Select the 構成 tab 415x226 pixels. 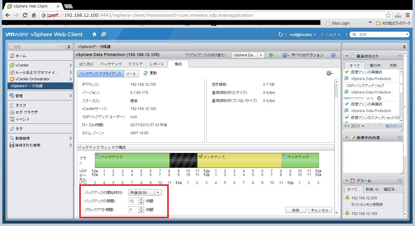tap(178, 64)
